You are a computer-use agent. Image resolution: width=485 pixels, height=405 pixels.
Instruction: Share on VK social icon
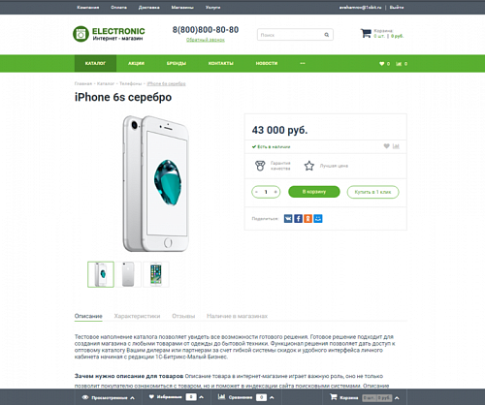pos(288,219)
